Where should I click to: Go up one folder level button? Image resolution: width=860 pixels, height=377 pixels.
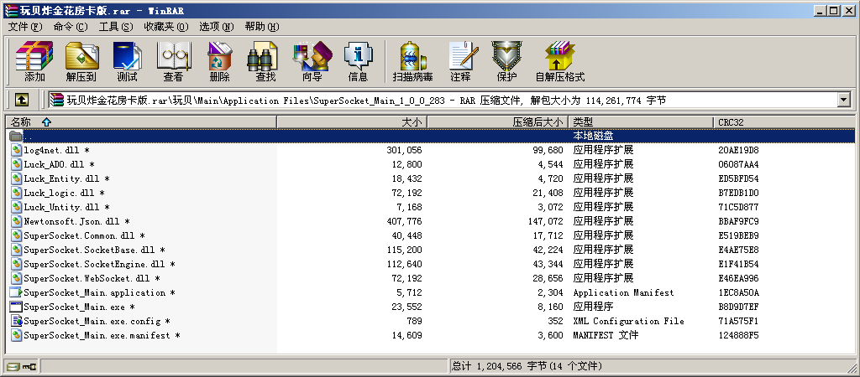[x=22, y=101]
